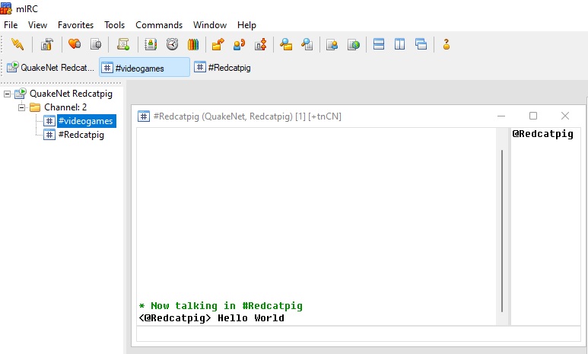
Task: Open the Favorites menu
Action: (x=75, y=25)
